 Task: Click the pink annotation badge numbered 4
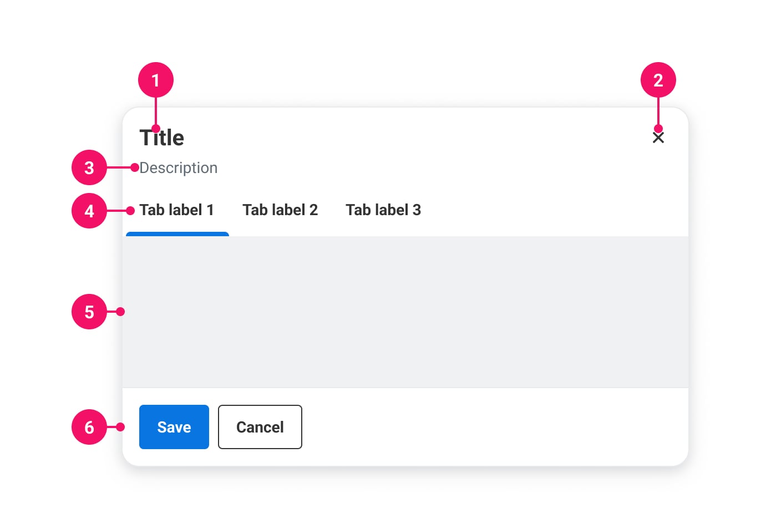pyautogui.click(x=89, y=211)
